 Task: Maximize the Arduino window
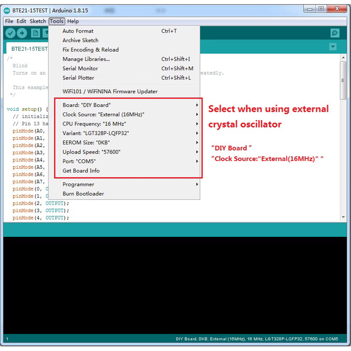pyautogui.click(x=321, y=9)
